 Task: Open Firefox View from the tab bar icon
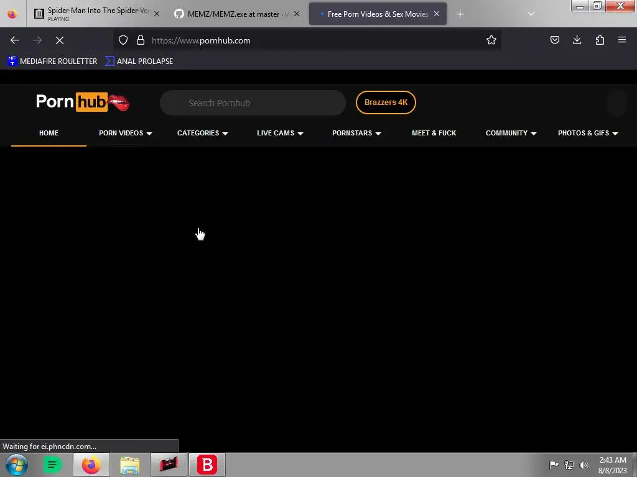pos(12,14)
